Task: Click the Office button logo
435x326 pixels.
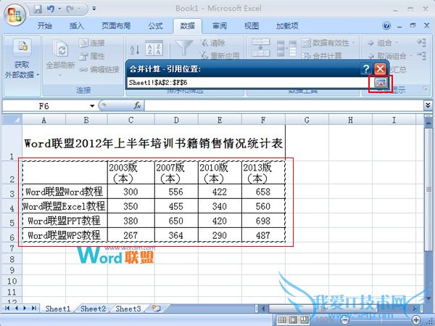Action: pos(14,15)
